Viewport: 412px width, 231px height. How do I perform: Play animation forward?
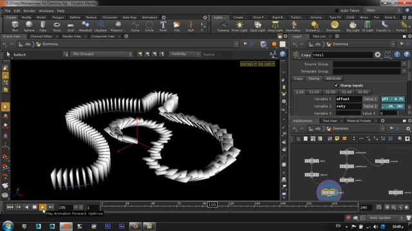(42, 207)
